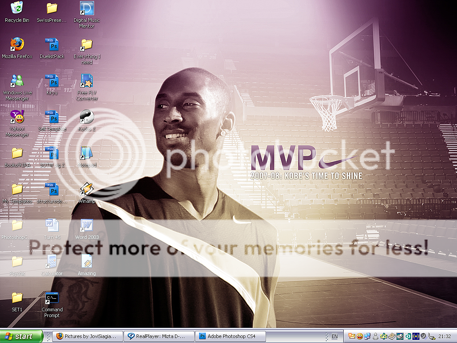457x343 pixels.
Task: Open the Free FLV Converter shortcut
Action: click(x=87, y=81)
